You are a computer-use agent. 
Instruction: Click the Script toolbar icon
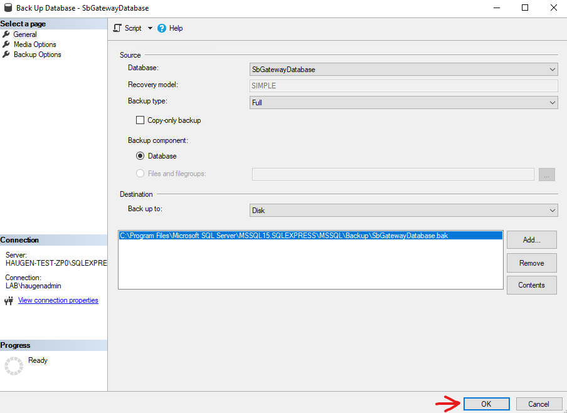click(x=117, y=28)
